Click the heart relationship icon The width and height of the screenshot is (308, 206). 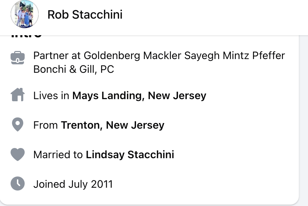[x=18, y=154]
